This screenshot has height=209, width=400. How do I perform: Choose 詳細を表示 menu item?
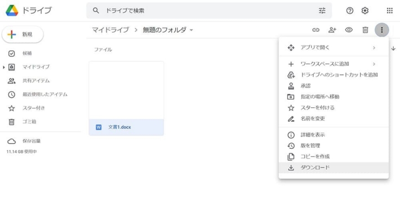click(x=334, y=135)
